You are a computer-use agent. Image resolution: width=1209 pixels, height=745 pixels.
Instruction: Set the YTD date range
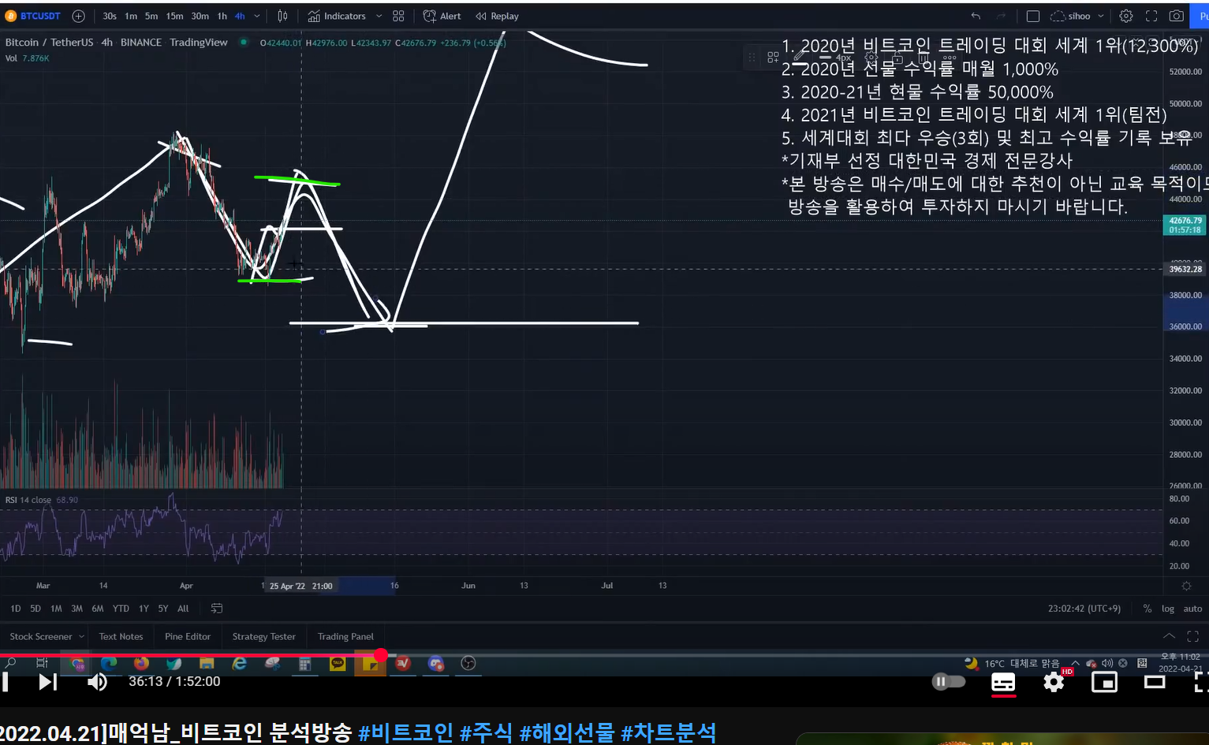(x=121, y=609)
